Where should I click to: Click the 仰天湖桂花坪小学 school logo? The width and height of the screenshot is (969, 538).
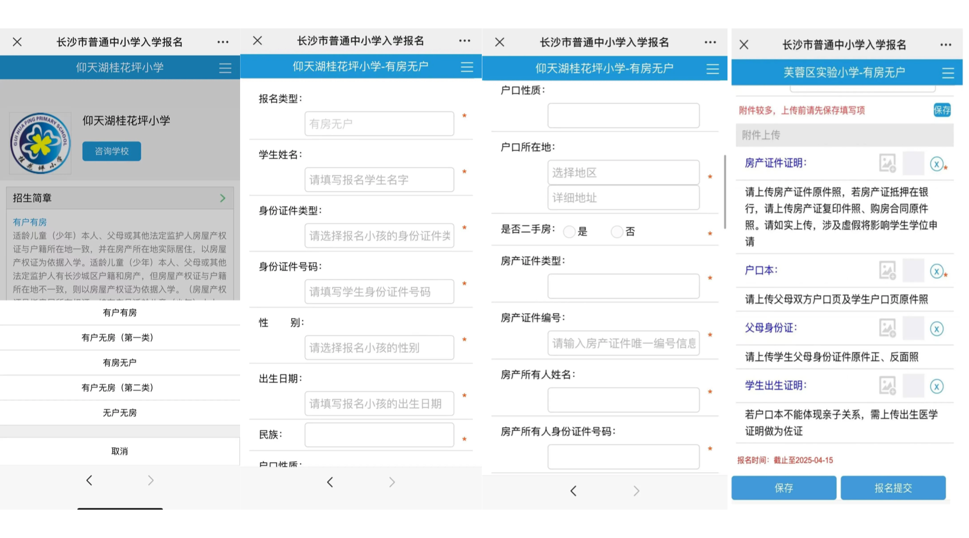tap(40, 143)
